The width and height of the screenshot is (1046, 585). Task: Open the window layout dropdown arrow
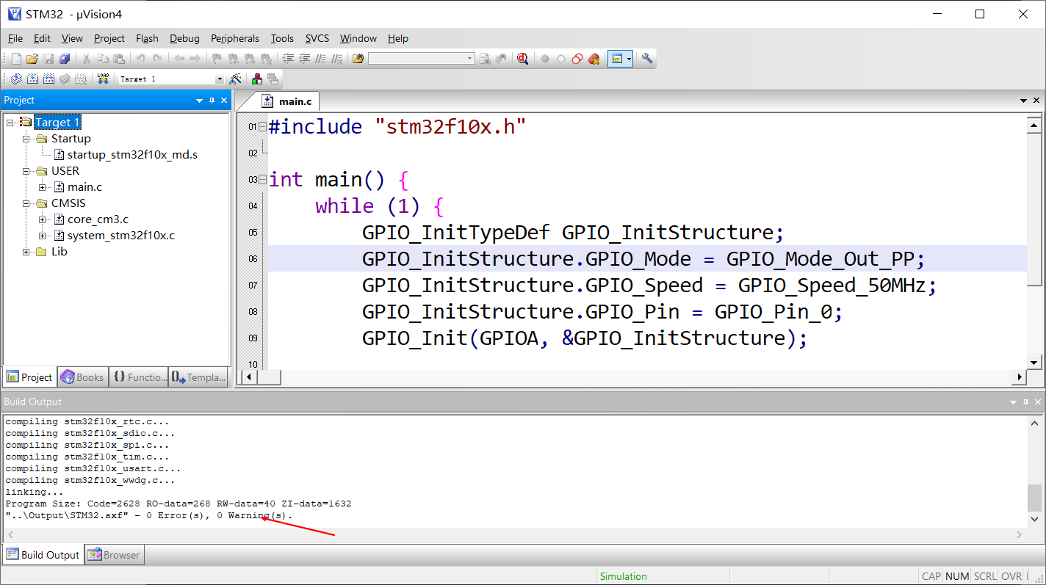tap(629, 59)
